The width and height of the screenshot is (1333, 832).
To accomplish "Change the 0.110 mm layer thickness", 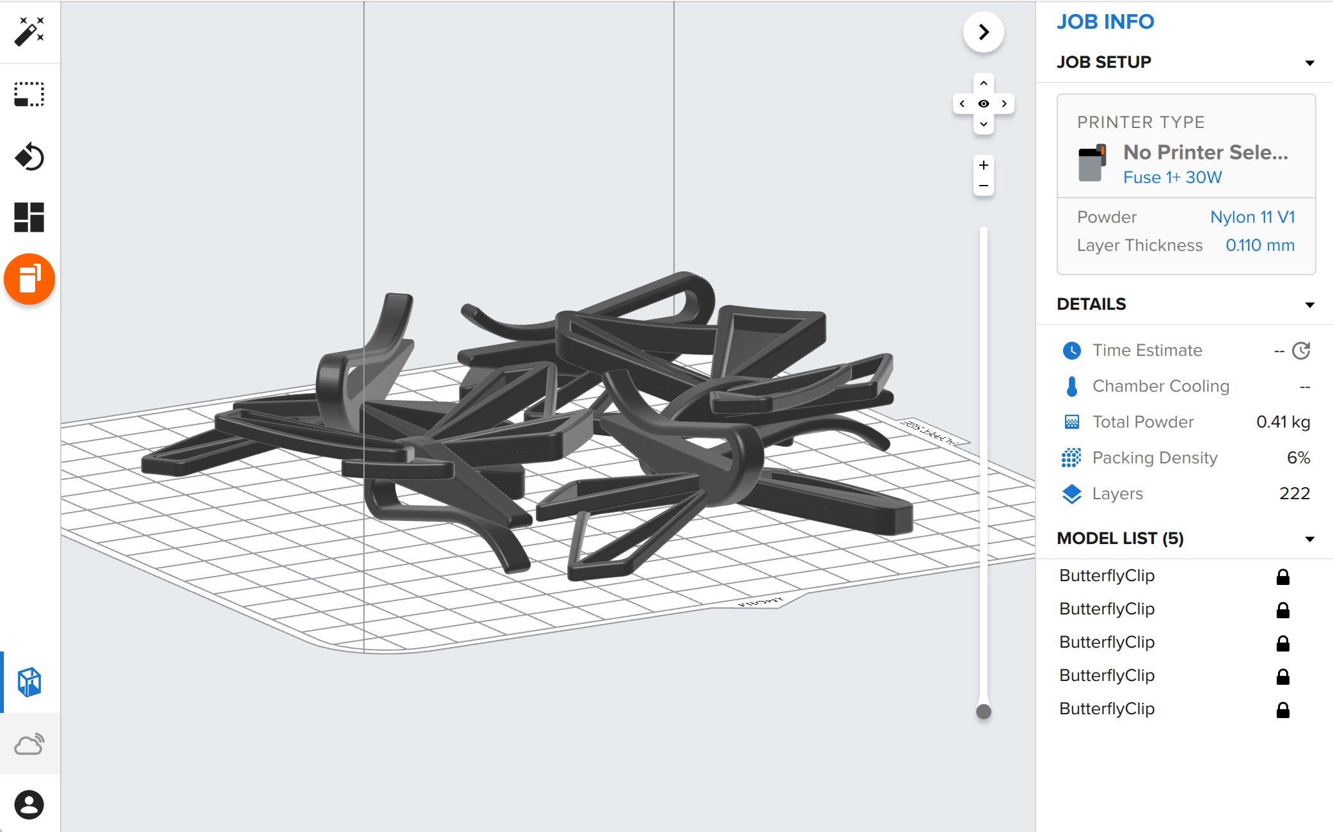I will click(1259, 245).
